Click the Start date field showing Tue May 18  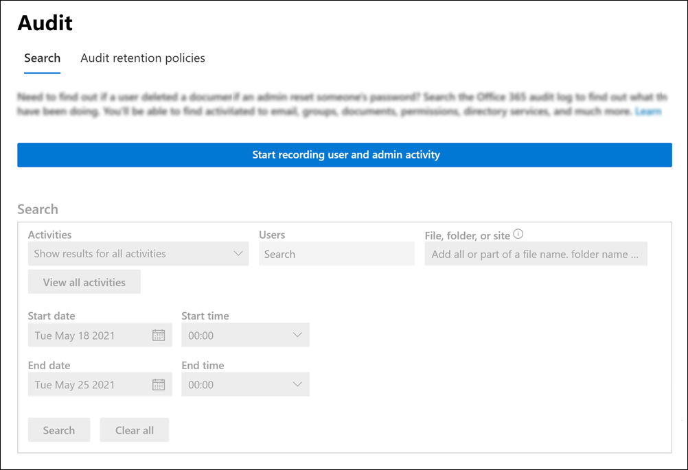89,335
